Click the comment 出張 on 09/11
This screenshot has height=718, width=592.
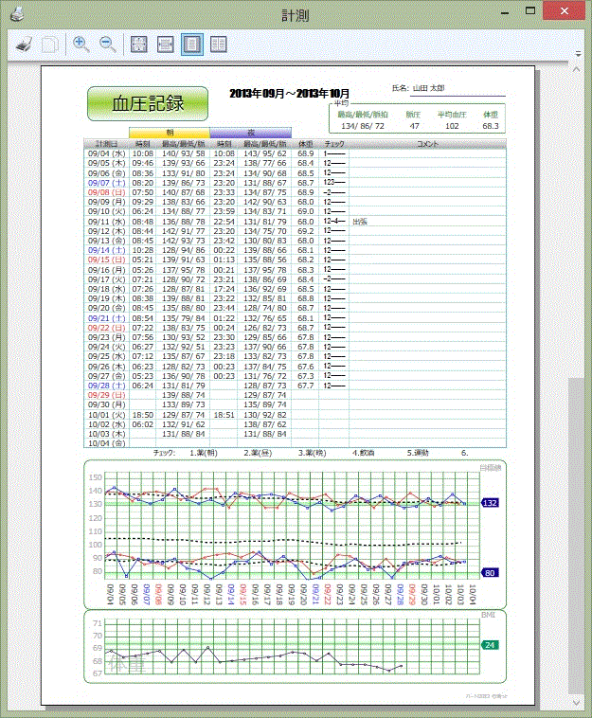click(360, 222)
